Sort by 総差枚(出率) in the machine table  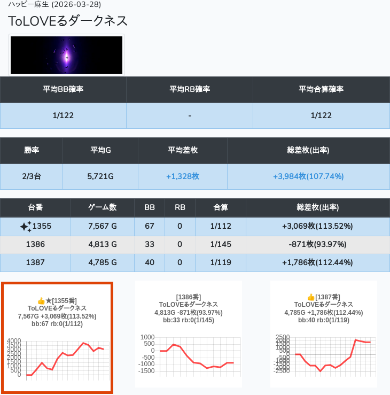[x=317, y=207]
